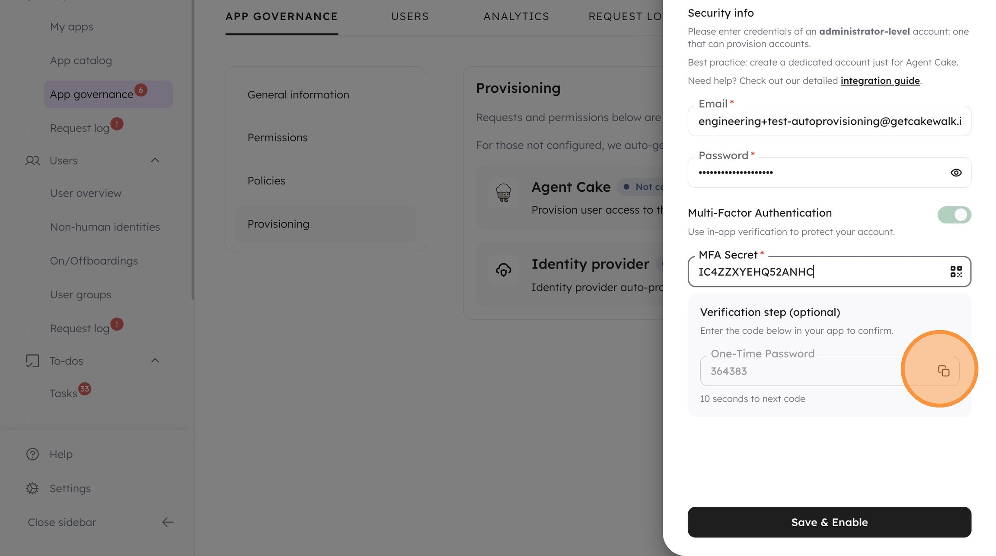996x556 pixels.
Task: Open Settings gear in sidebar
Action: 32,488
